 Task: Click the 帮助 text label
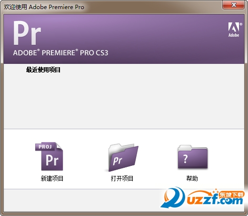point(192,178)
